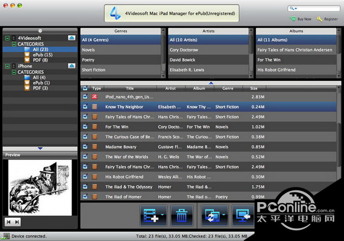
Task: Go to previous preview page
Action: (8, 222)
